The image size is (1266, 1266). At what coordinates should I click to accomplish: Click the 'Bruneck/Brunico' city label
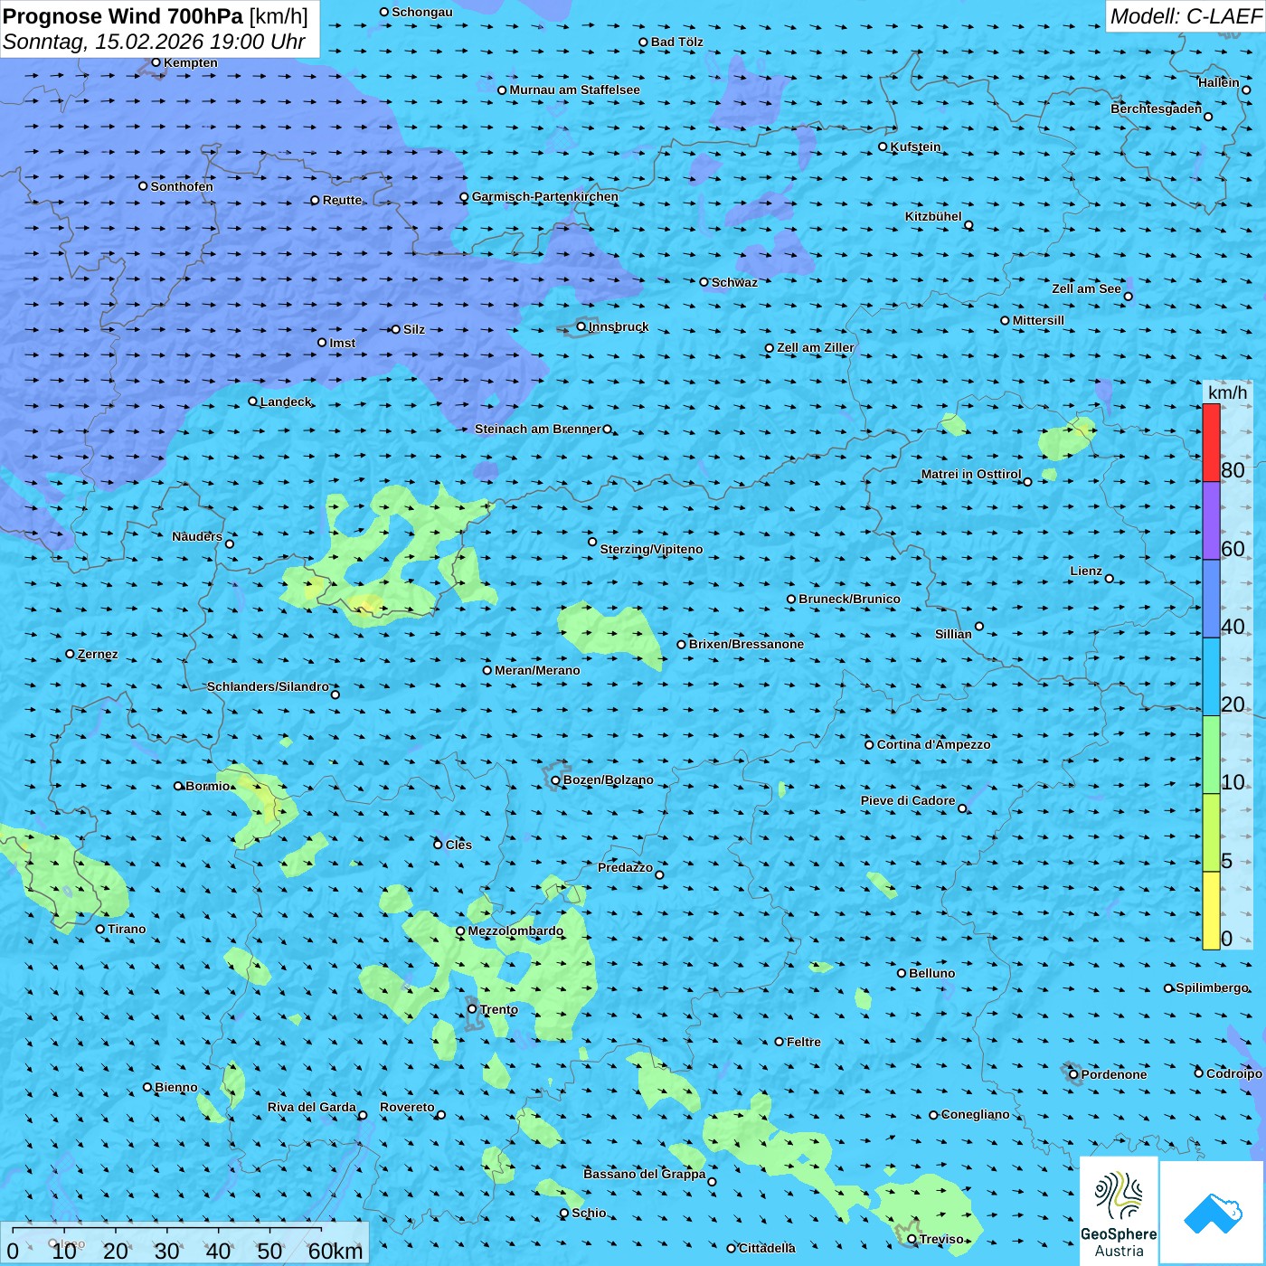(x=849, y=599)
